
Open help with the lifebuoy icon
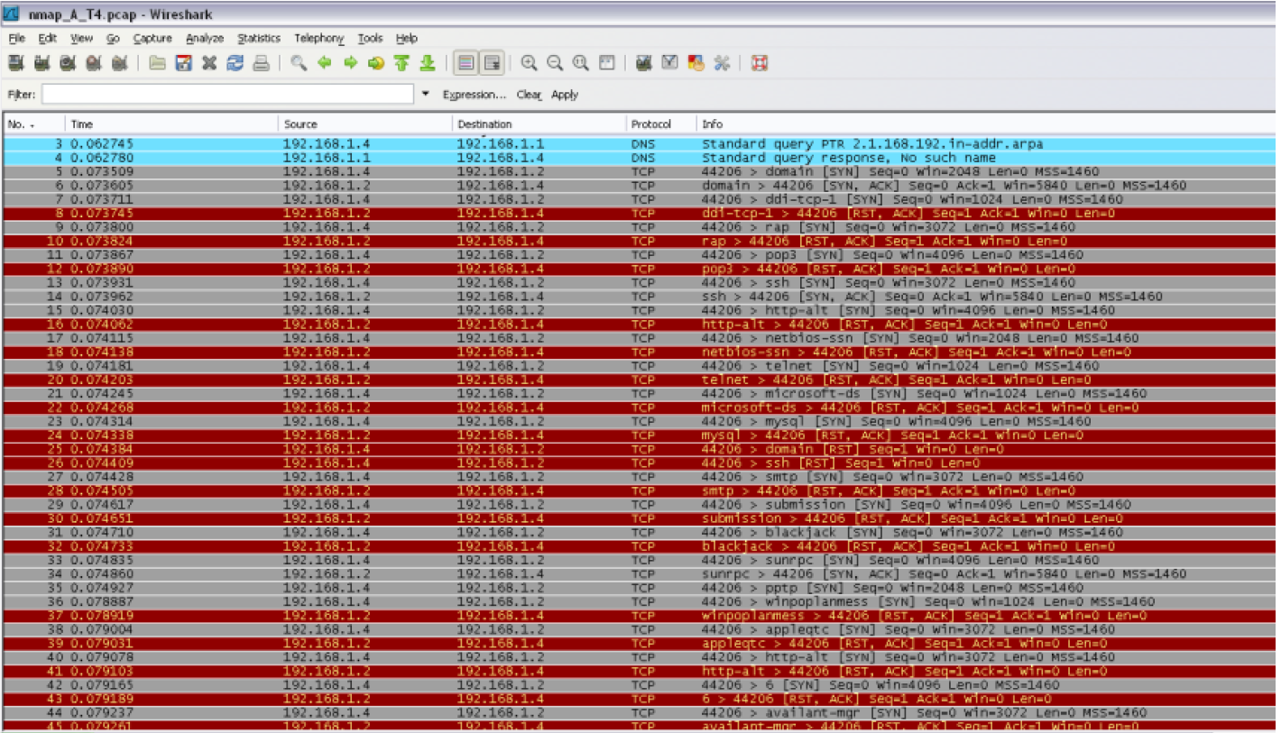[x=760, y=63]
